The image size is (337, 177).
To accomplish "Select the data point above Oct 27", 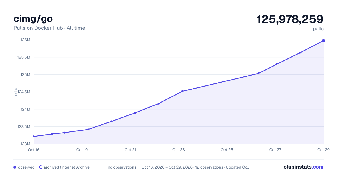I will [x=277, y=64].
